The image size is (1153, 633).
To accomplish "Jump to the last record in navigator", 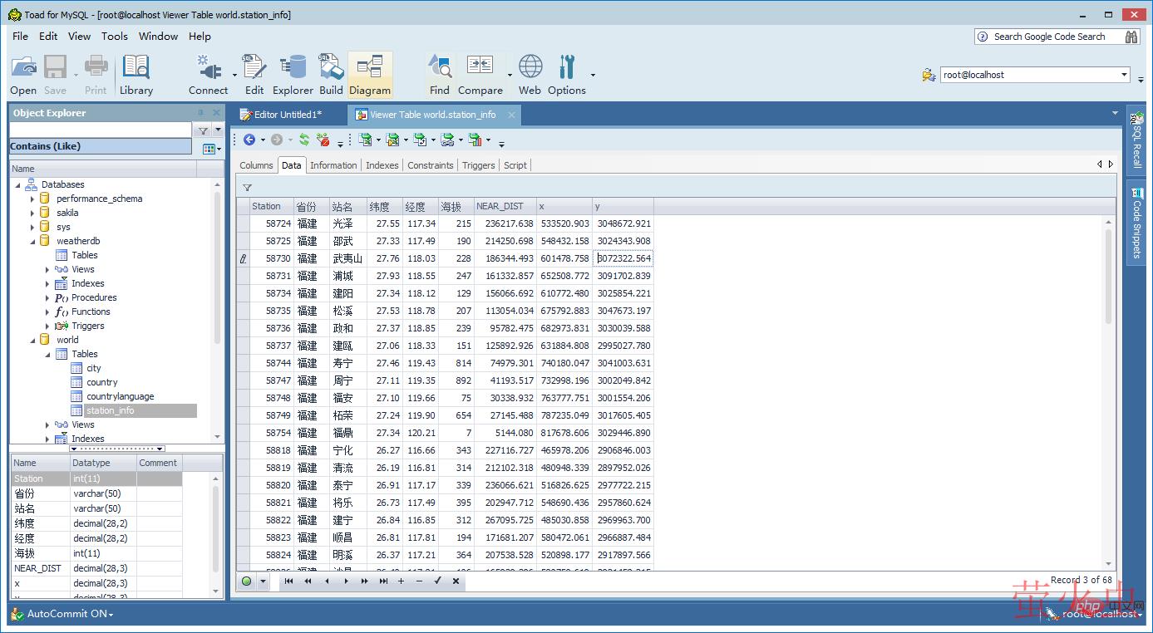I will click(383, 581).
